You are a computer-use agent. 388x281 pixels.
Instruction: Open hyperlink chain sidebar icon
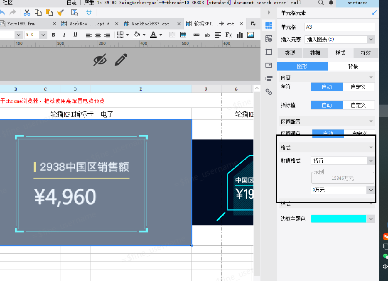[x=269, y=92]
